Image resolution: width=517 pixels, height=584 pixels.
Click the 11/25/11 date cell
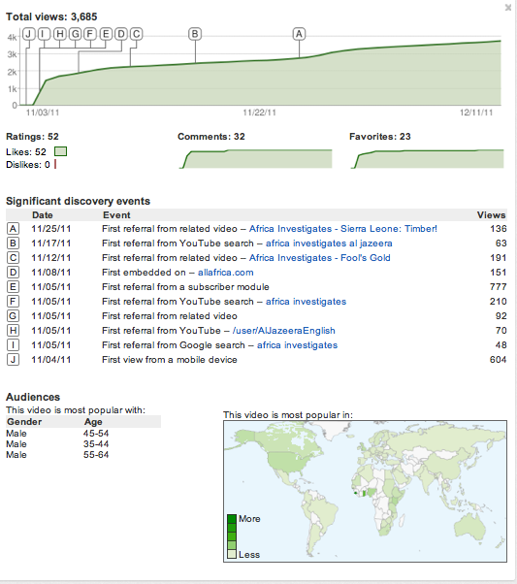51,229
